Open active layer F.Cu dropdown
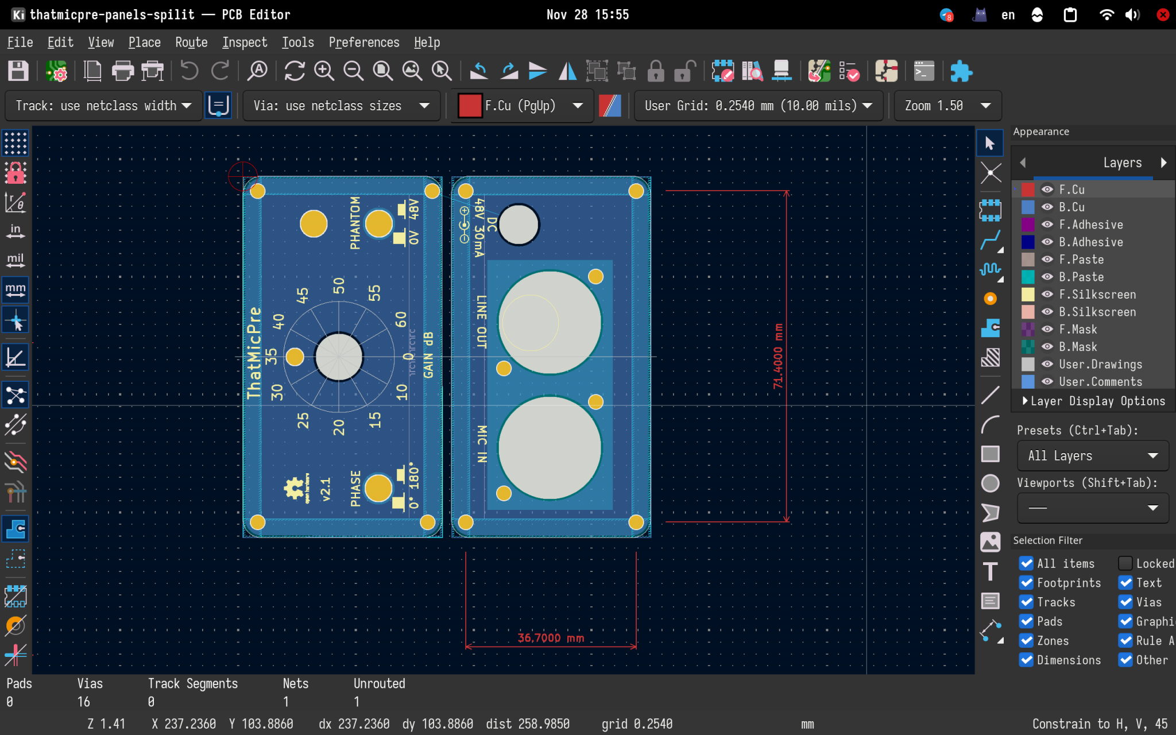The image size is (1176, 735). pos(522,106)
